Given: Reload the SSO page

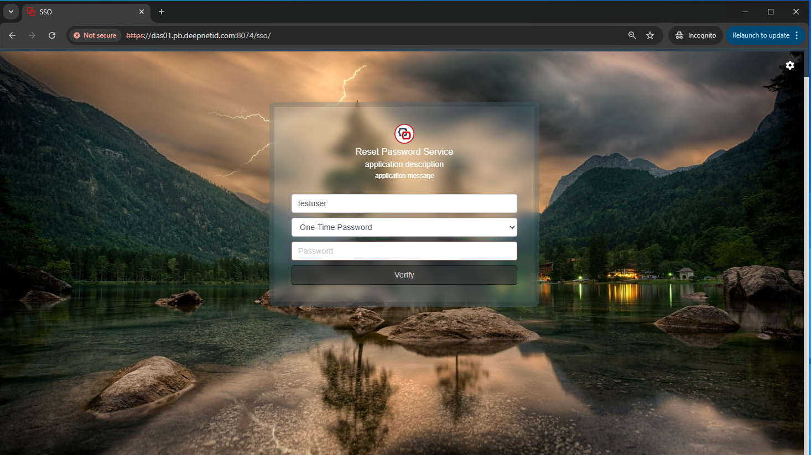Looking at the screenshot, I should click(x=52, y=35).
